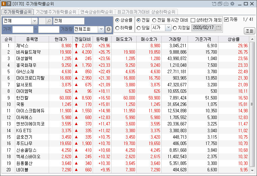
Task: Click the 기준가격 column header
Action: point(203,39)
